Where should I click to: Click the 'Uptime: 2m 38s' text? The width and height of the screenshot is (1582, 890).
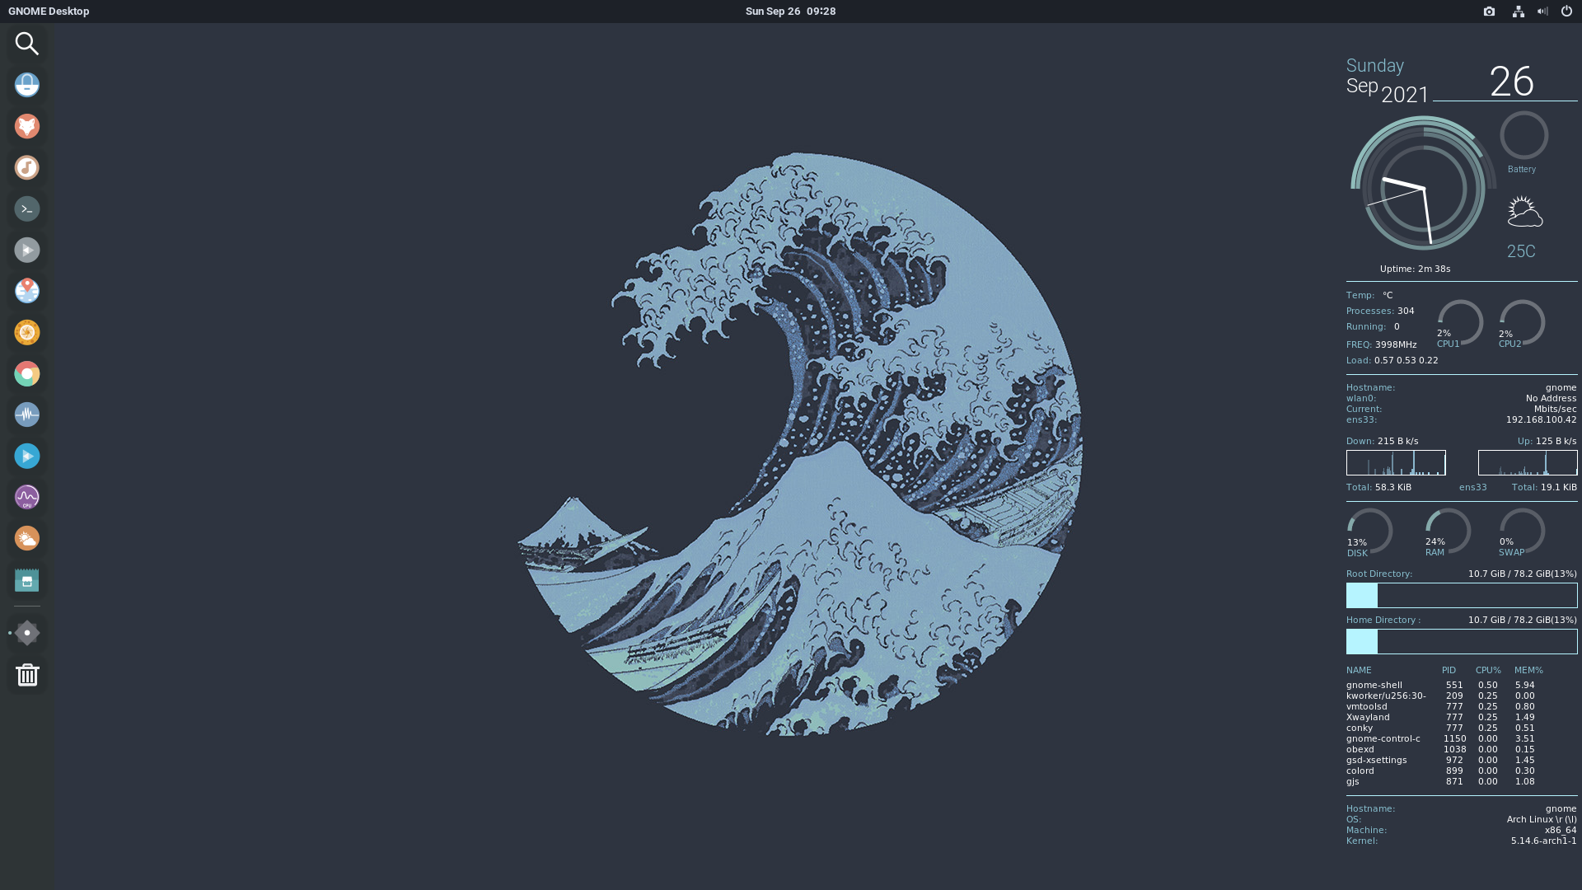(1415, 269)
